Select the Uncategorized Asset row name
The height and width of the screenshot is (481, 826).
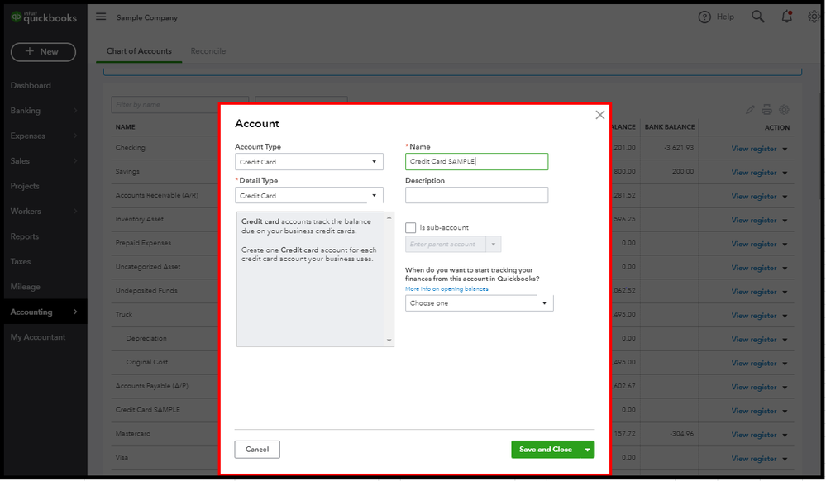(148, 267)
